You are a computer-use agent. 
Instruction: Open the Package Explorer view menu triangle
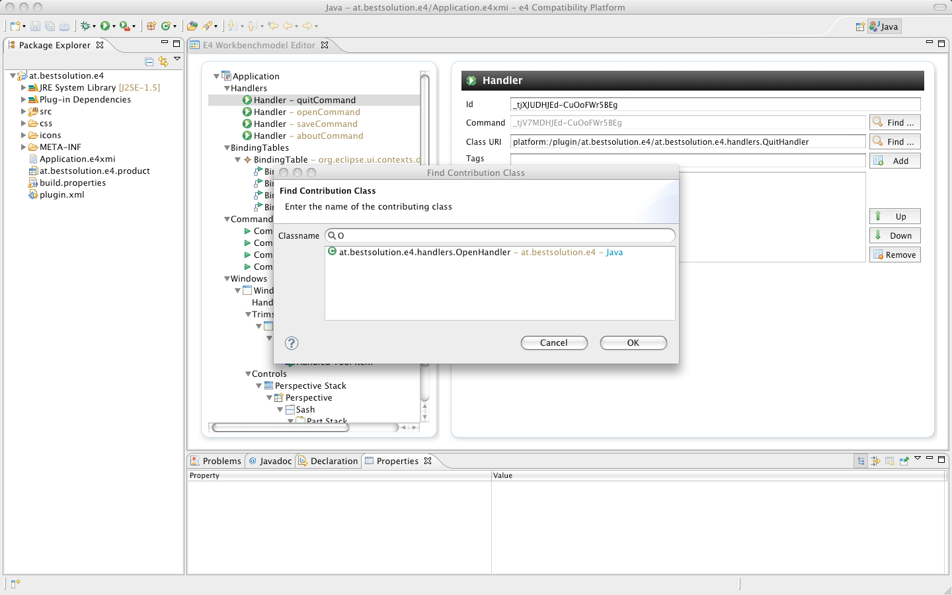point(177,59)
